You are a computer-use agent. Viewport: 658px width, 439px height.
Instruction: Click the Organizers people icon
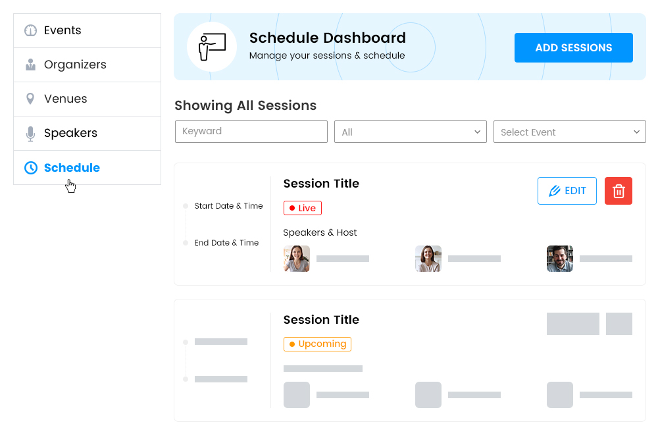click(x=30, y=65)
